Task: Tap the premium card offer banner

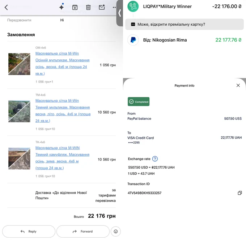Action: coord(184,24)
